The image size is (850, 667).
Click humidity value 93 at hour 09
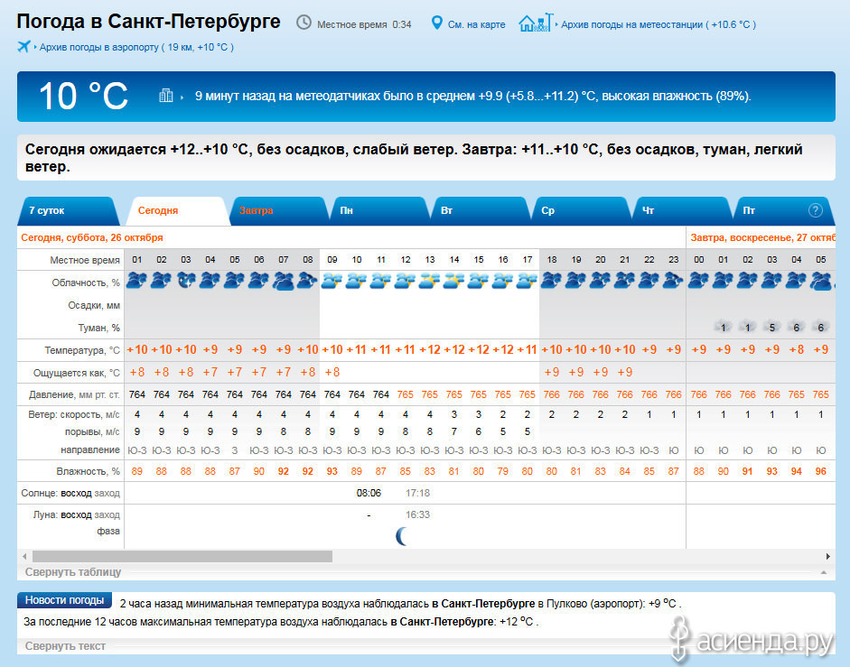[332, 471]
